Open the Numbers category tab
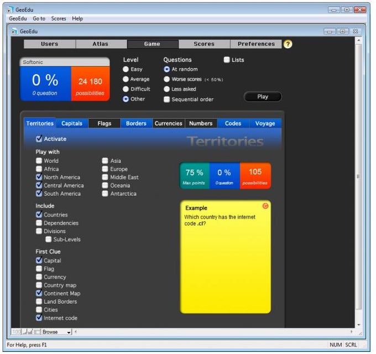 click(201, 123)
